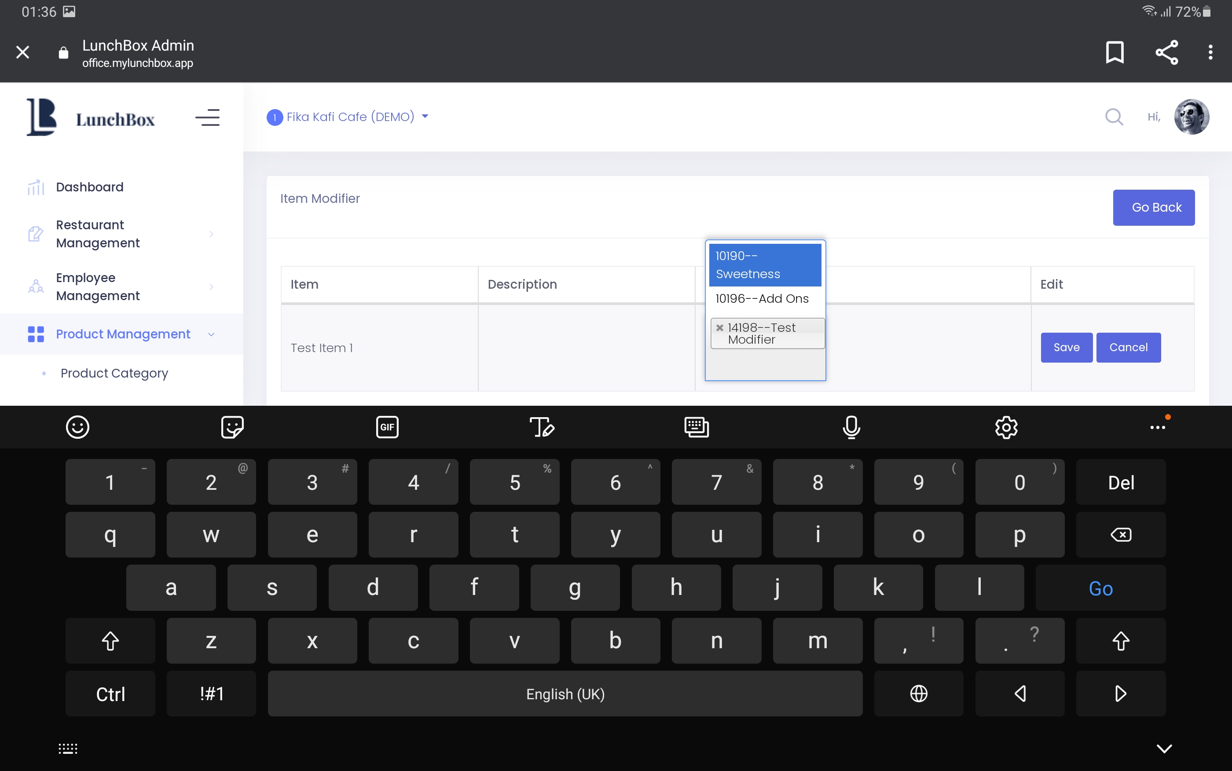Bookmark the page in browser toolbar

click(1115, 52)
